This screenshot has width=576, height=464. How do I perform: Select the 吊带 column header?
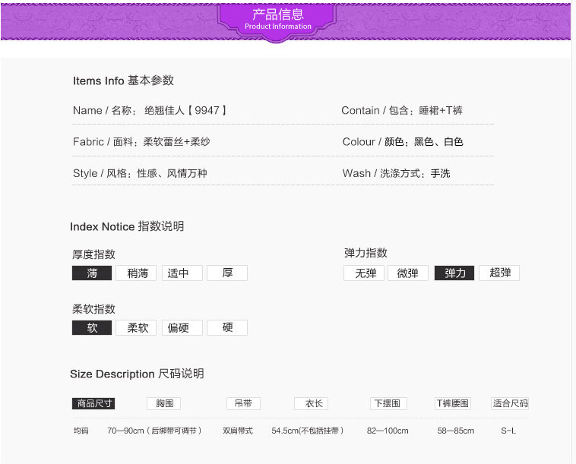pos(243,403)
